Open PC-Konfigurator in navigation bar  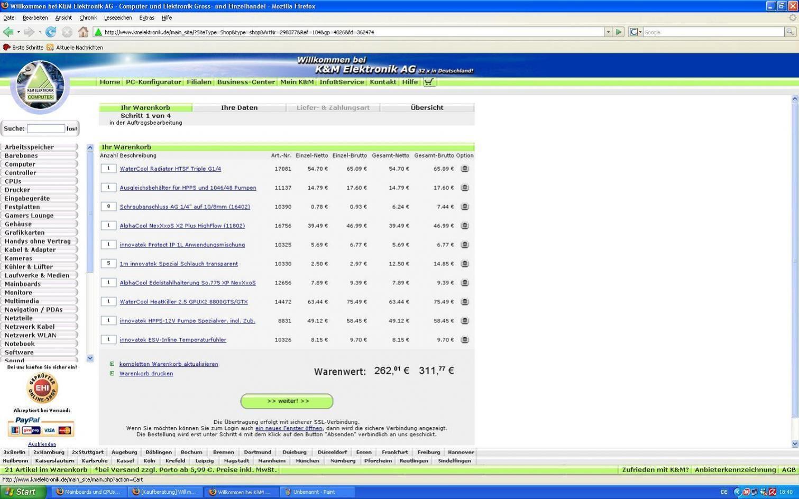click(153, 82)
